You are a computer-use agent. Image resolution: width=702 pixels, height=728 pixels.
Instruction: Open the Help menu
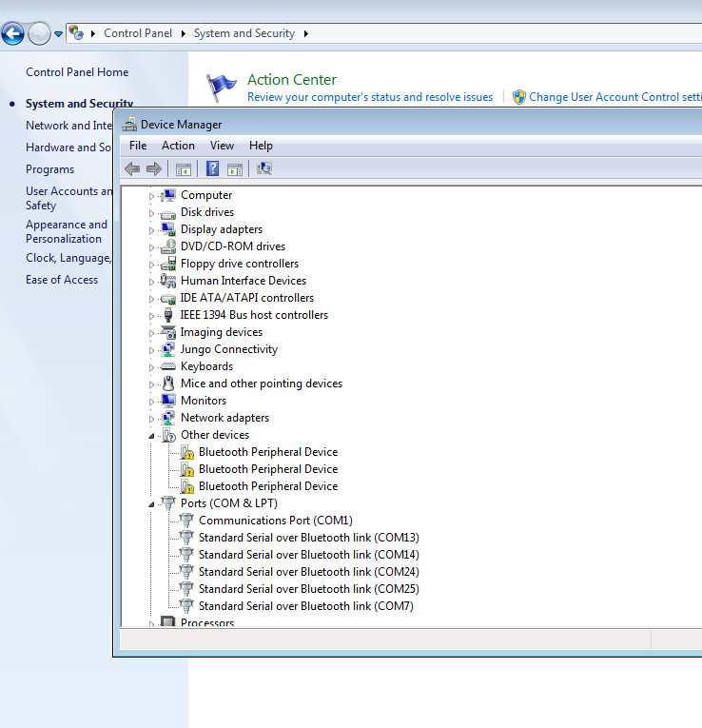click(261, 146)
